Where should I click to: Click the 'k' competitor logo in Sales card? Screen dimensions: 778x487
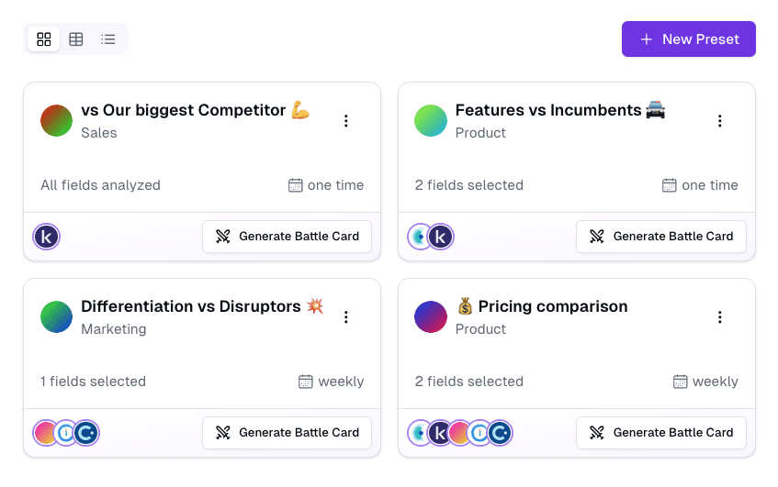point(46,237)
